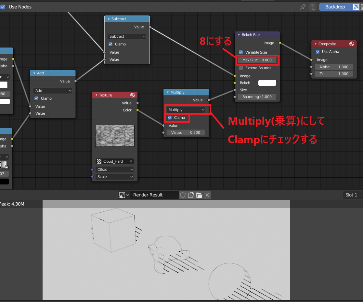
Task: Disable Variable Size in Bokeh Blur
Action: click(x=241, y=52)
